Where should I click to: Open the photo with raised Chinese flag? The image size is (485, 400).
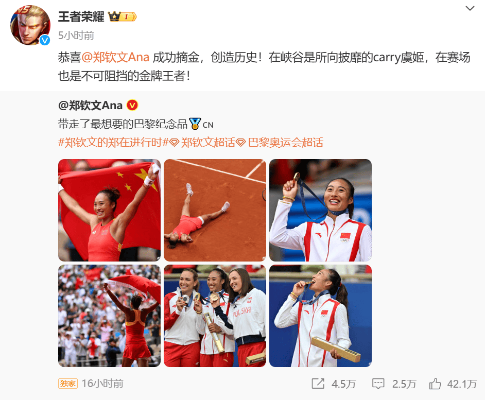coord(109,211)
